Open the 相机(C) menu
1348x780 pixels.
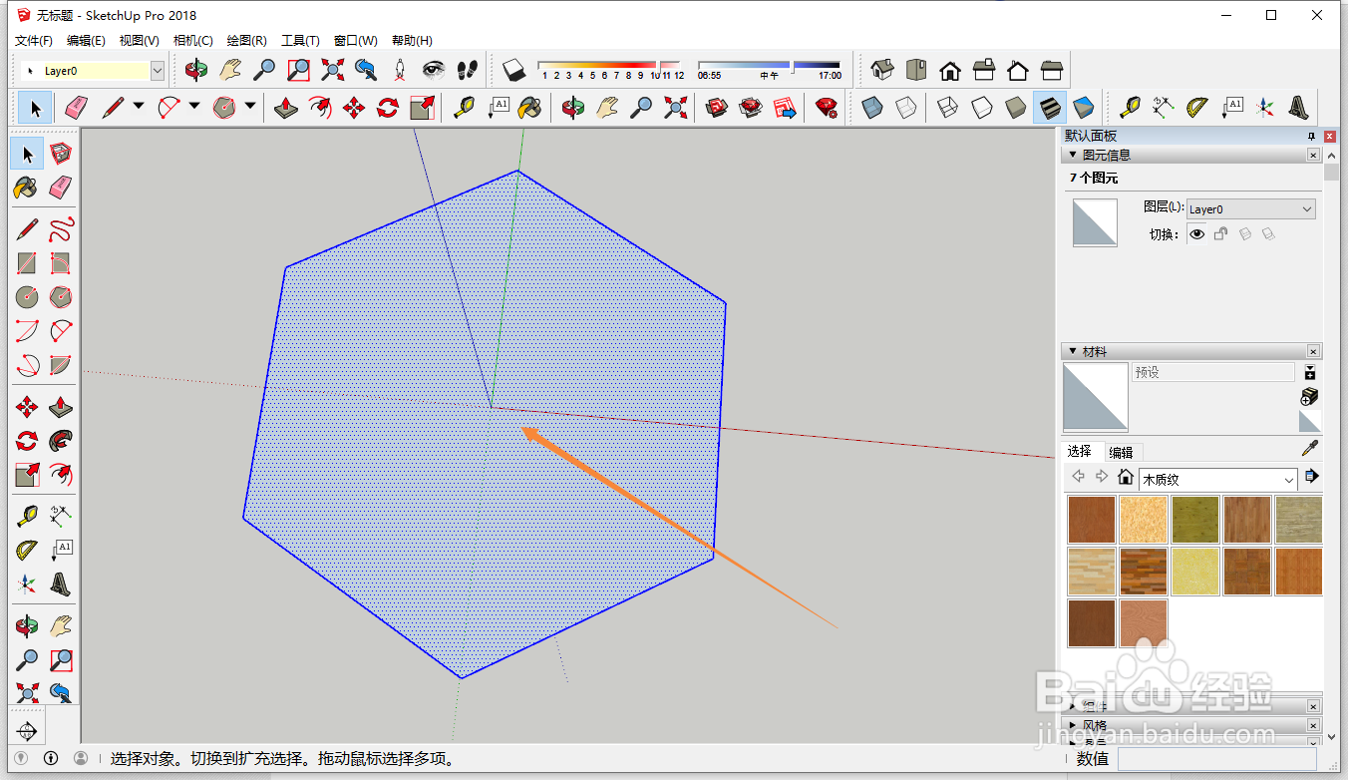pos(192,41)
